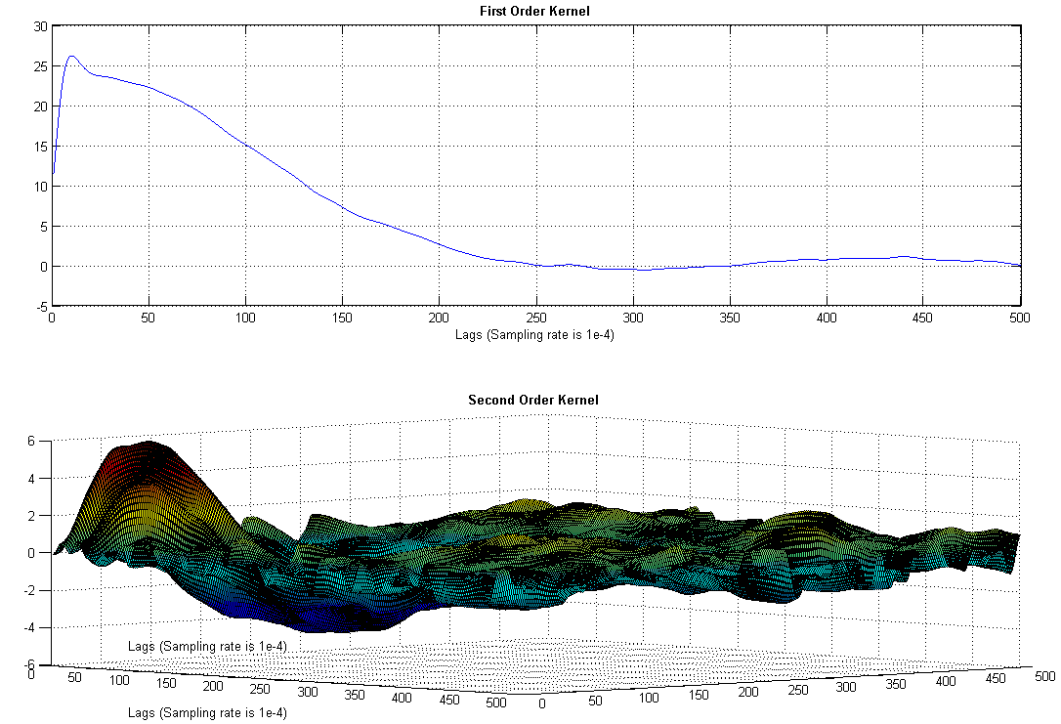Select tick label 6 on Second Order z-axis
The height and width of the screenshot is (724, 1061).
[x=31, y=442]
